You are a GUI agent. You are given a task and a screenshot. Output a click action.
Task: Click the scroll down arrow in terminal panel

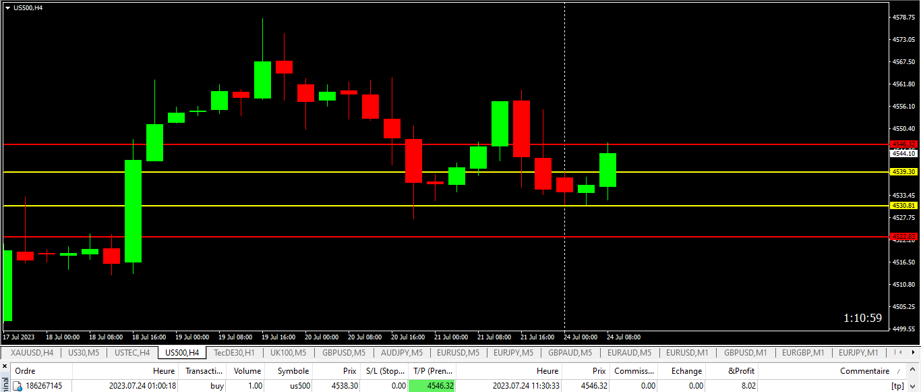[914, 386]
